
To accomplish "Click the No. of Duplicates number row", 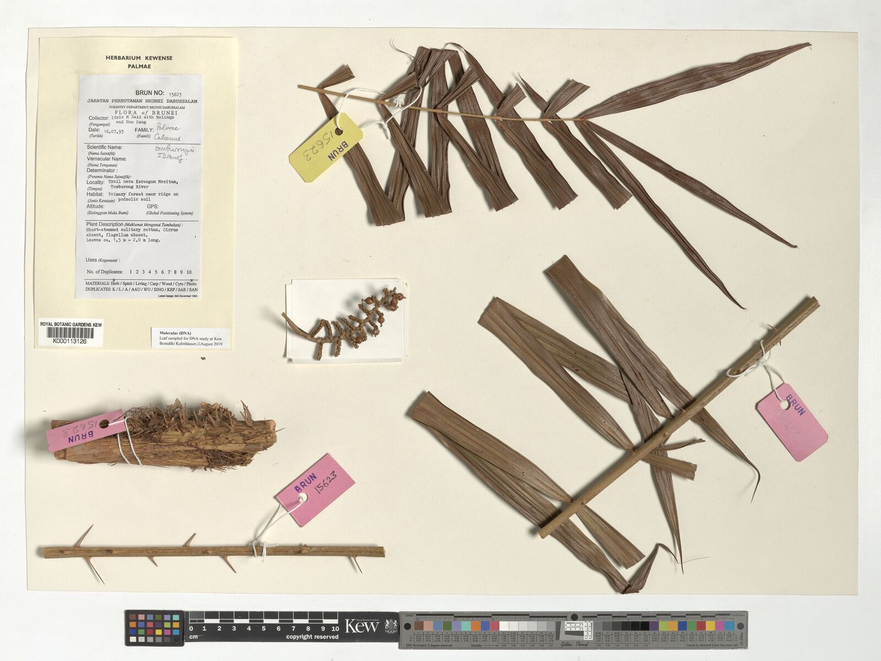I will pos(139,272).
